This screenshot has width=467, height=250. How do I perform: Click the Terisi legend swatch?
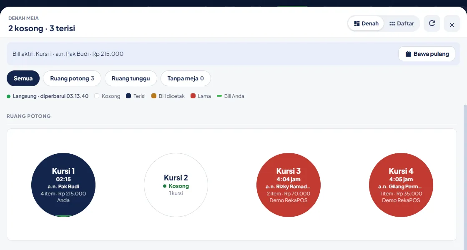coord(128,96)
